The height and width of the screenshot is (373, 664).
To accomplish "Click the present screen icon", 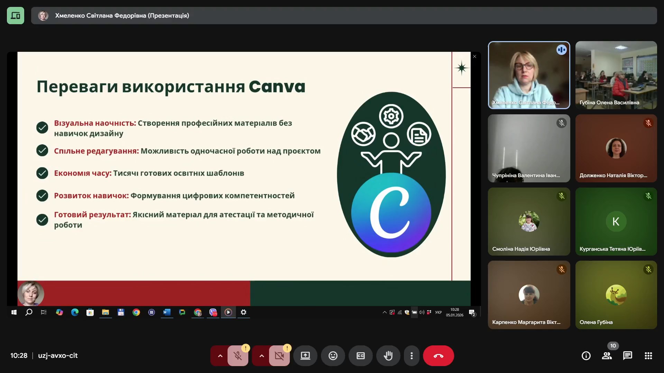I will [x=305, y=356].
